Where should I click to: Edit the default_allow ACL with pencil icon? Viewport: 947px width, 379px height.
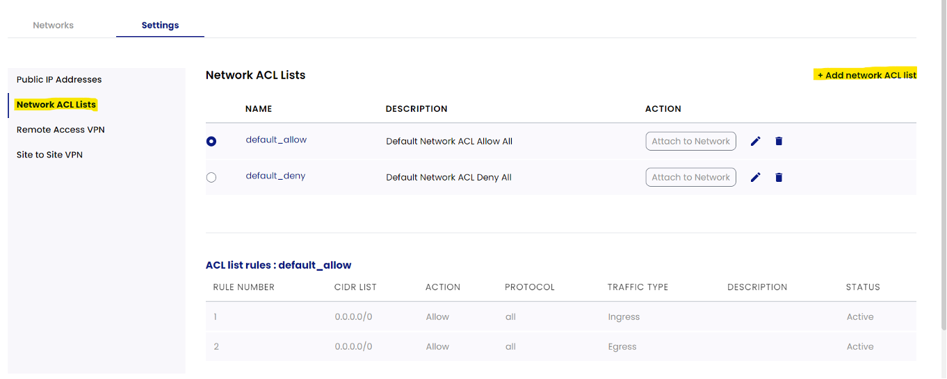coord(756,141)
